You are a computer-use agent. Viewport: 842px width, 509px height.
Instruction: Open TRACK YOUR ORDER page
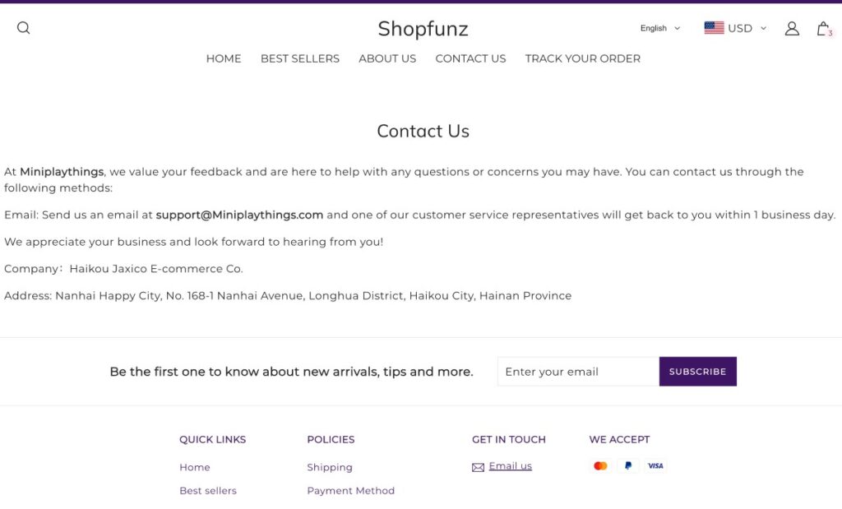click(582, 58)
